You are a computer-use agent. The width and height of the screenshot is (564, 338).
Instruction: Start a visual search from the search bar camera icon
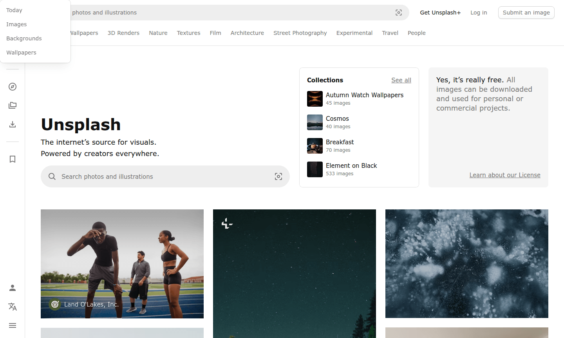(x=278, y=176)
